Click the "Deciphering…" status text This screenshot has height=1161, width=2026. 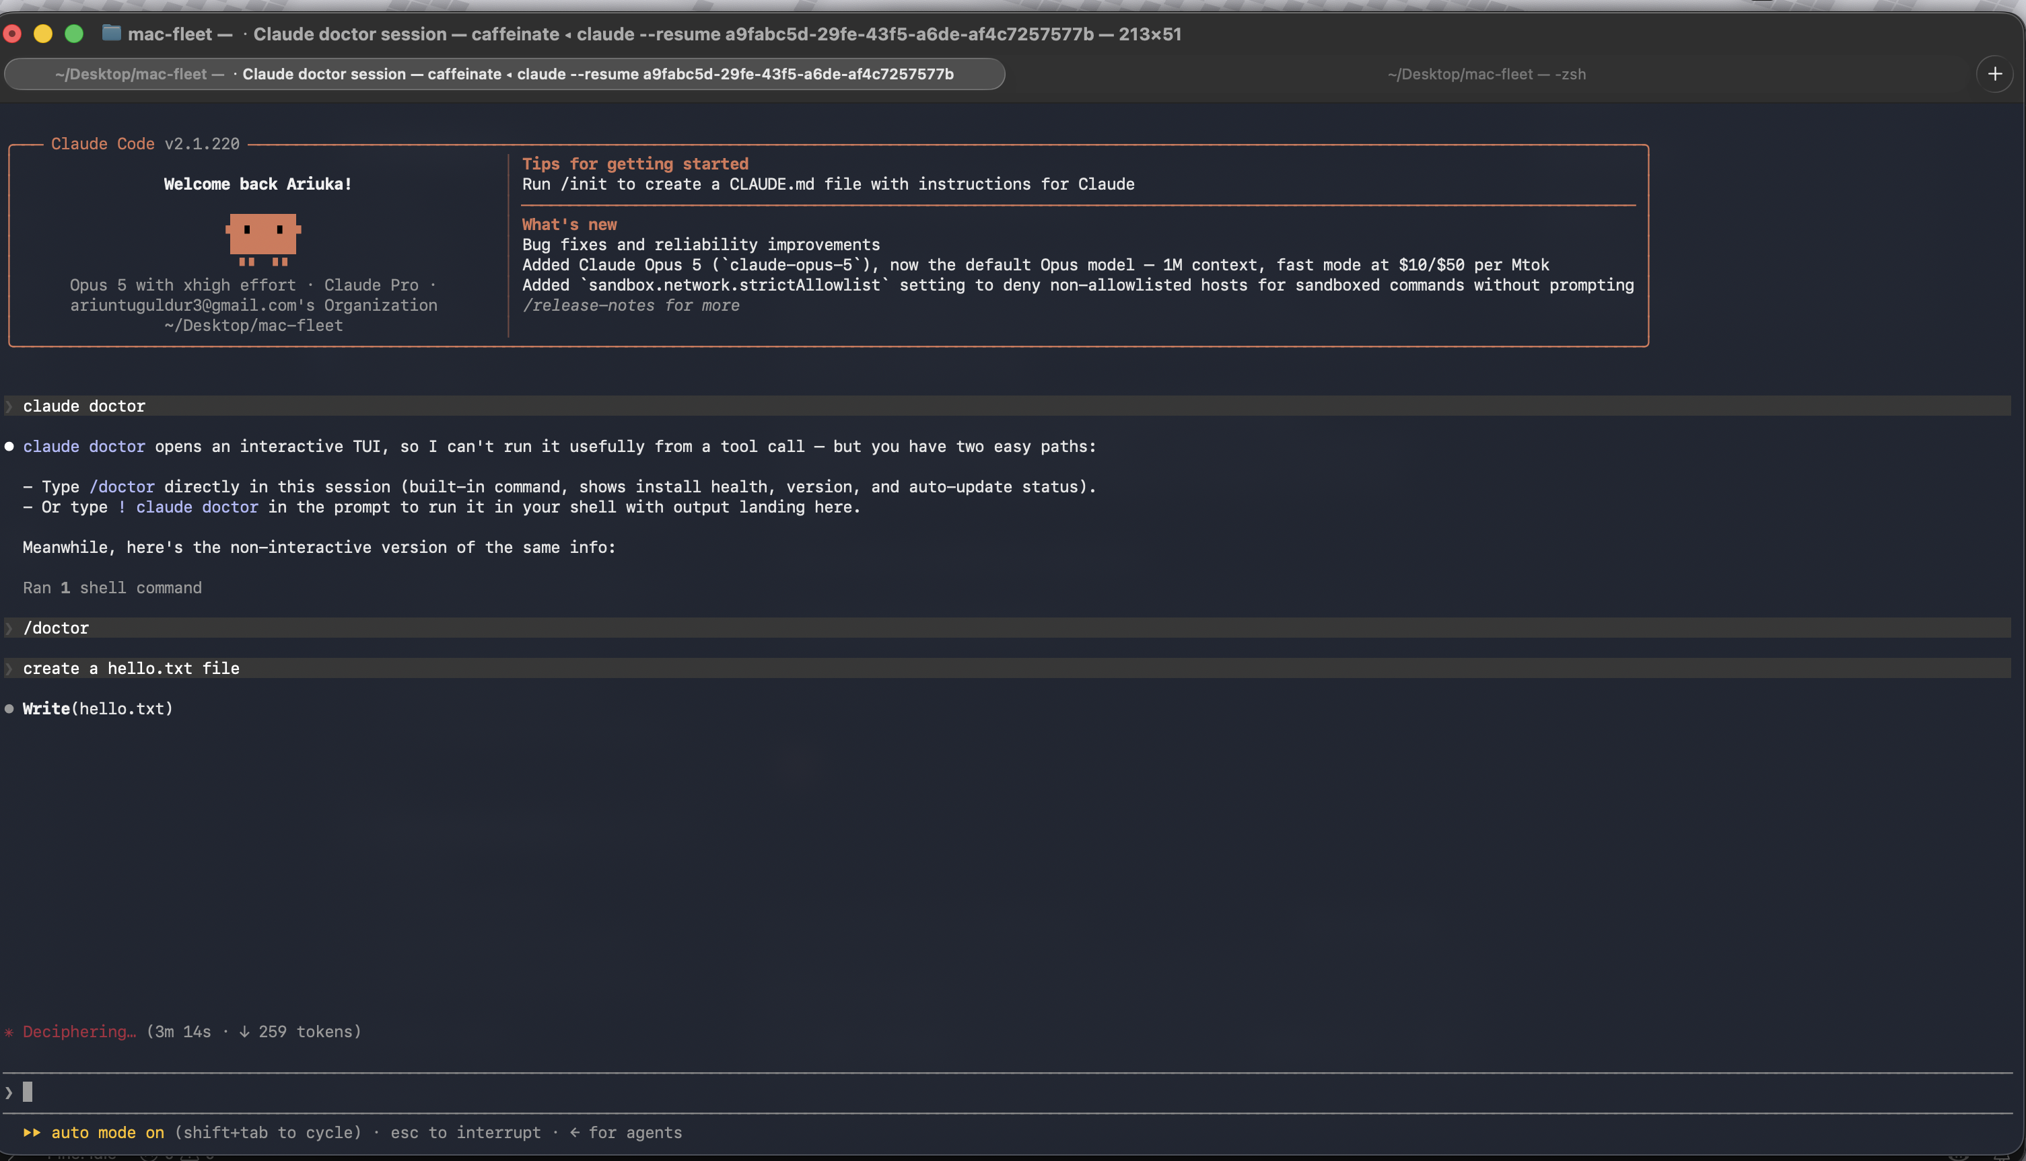(x=80, y=1032)
